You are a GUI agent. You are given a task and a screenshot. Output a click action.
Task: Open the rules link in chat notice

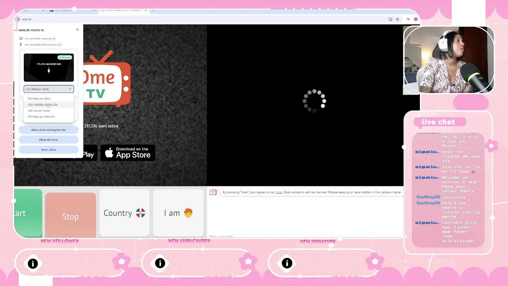[279, 192]
